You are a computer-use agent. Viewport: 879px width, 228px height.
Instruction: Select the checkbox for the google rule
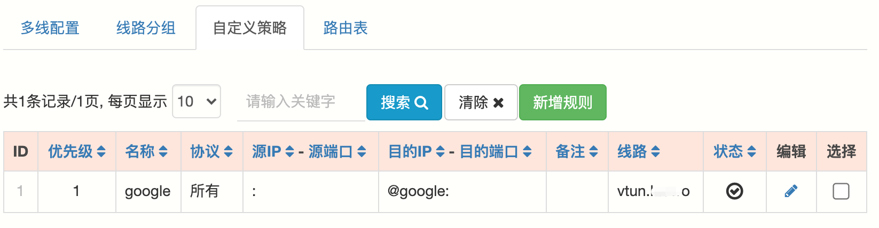(x=841, y=191)
